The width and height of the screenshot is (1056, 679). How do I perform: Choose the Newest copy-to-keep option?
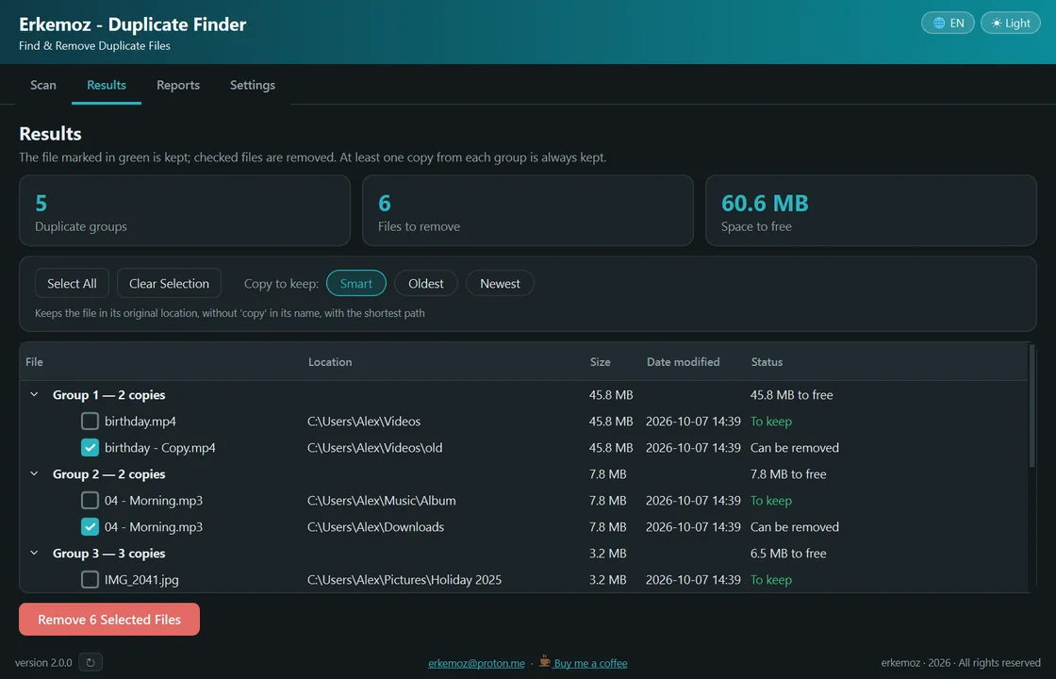[500, 284]
